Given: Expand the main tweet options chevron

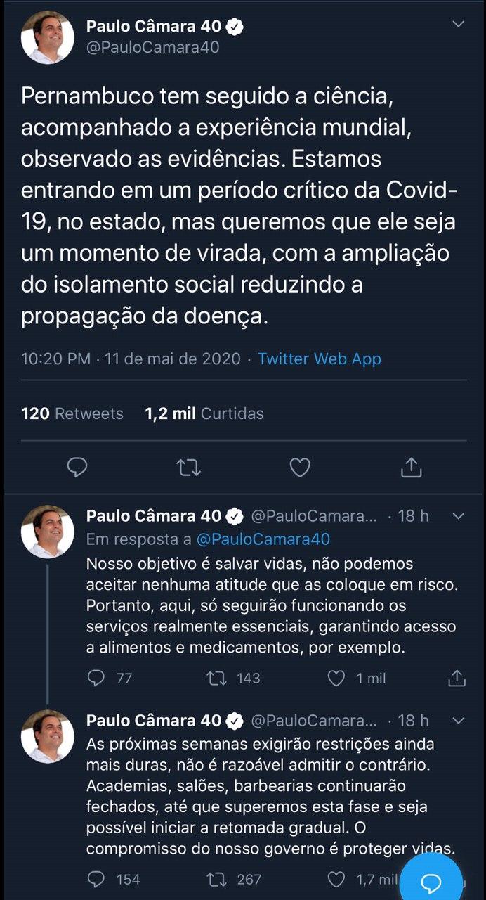Looking at the screenshot, I should [458, 25].
